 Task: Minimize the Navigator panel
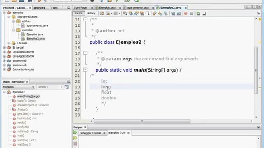pos(68,81)
